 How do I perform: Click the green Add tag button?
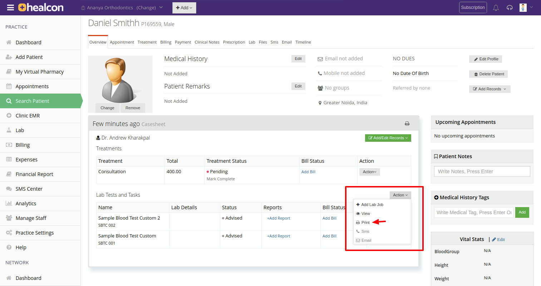click(522, 212)
